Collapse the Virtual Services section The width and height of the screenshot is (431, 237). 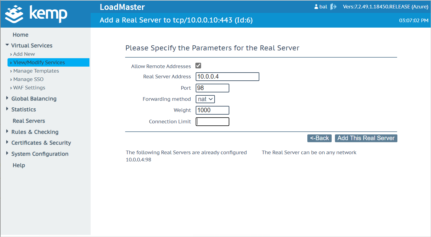tap(32, 46)
